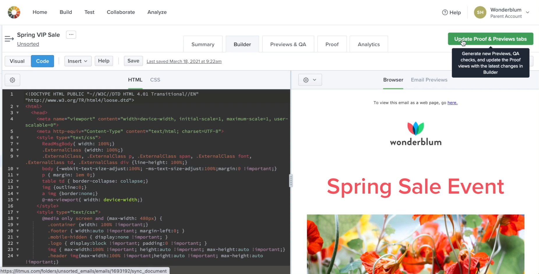Open the Unsorted folder link
Image resolution: width=539 pixels, height=274 pixels.
pos(28,44)
